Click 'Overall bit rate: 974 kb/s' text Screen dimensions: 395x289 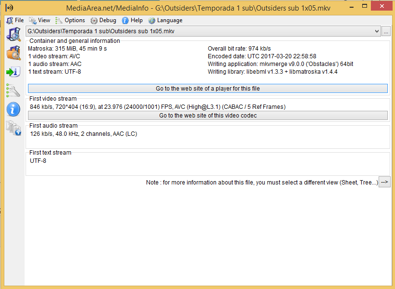(239, 49)
